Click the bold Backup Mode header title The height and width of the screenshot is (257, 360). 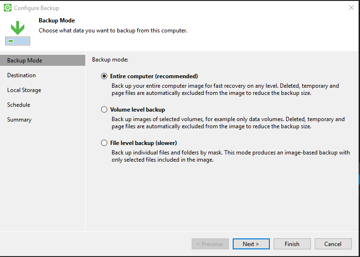pos(57,21)
